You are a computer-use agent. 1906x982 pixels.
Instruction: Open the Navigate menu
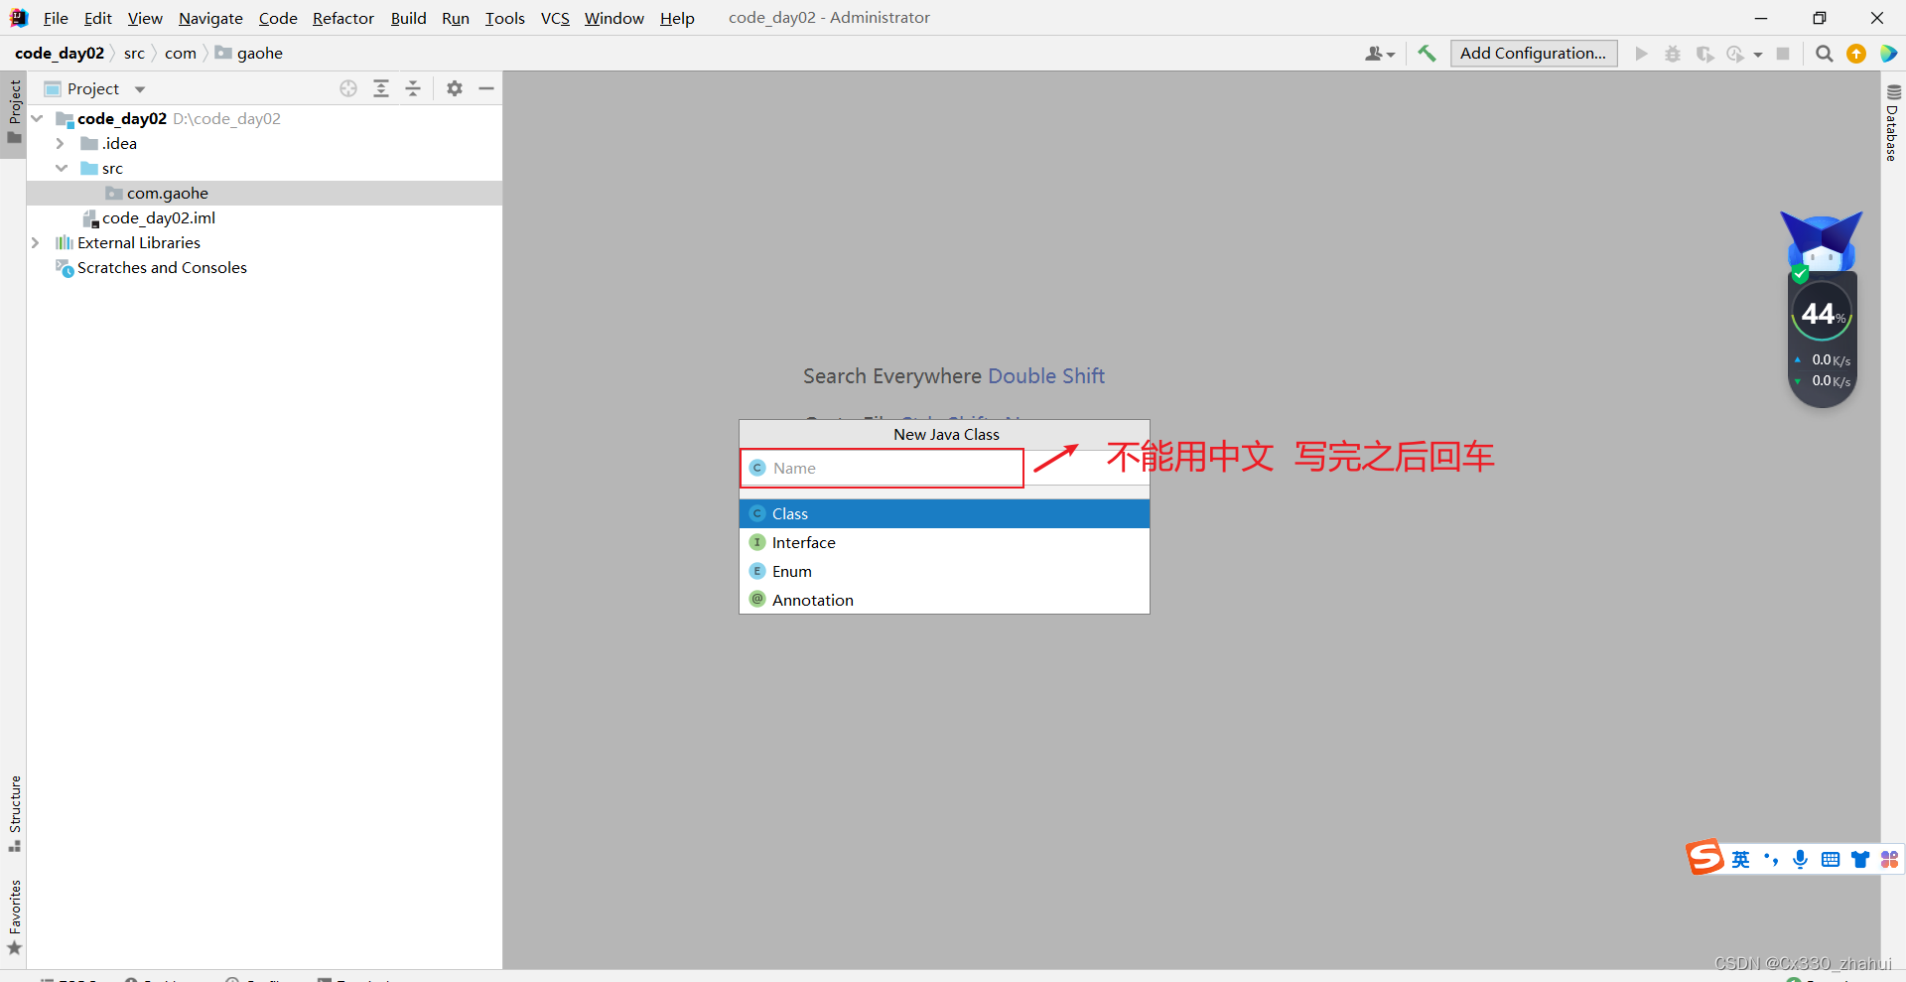(x=210, y=18)
